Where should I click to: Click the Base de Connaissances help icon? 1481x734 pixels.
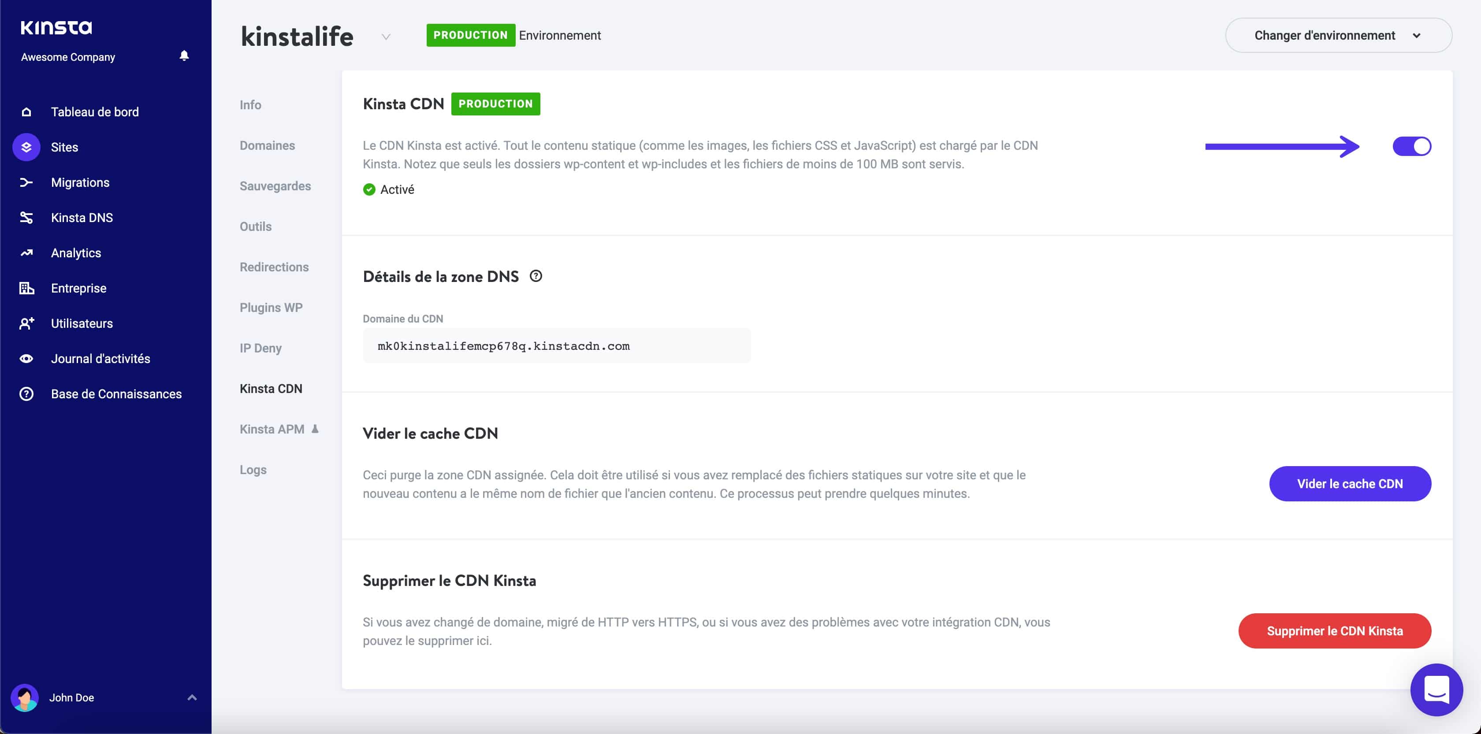coord(26,394)
